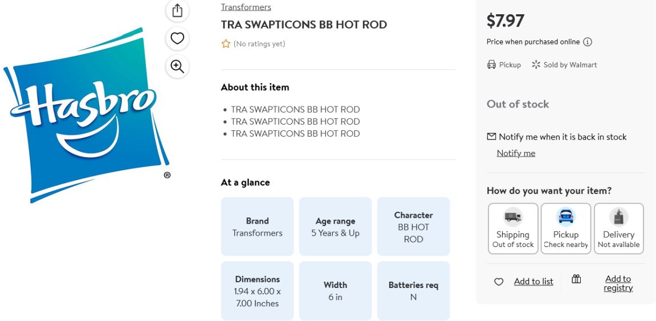Click the envelope notify icon
This screenshot has height=321, width=656.
[492, 137]
